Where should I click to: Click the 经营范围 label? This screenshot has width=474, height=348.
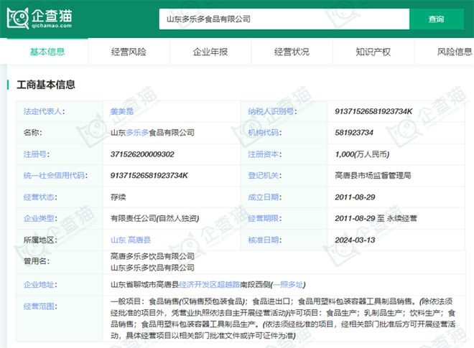click(40, 306)
